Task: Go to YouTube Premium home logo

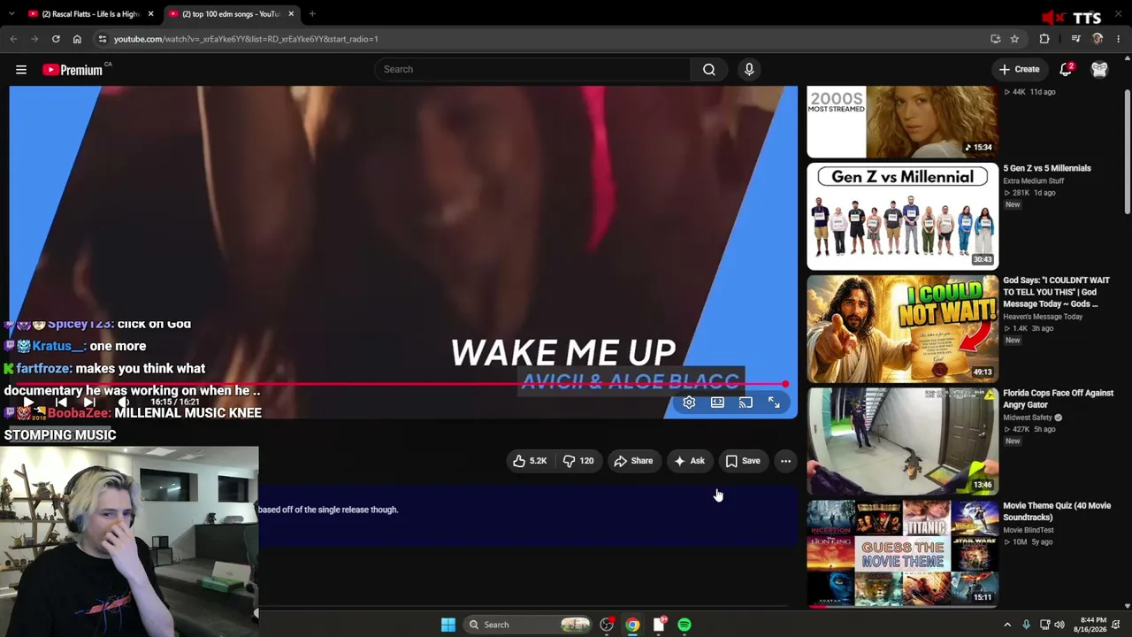Action: click(x=74, y=70)
